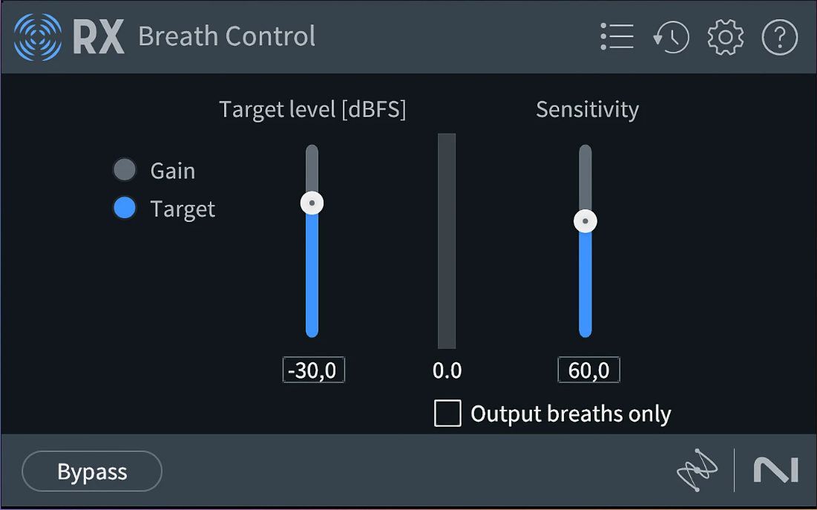
Task: Open the presets list icon
Action: coord(617,36)
